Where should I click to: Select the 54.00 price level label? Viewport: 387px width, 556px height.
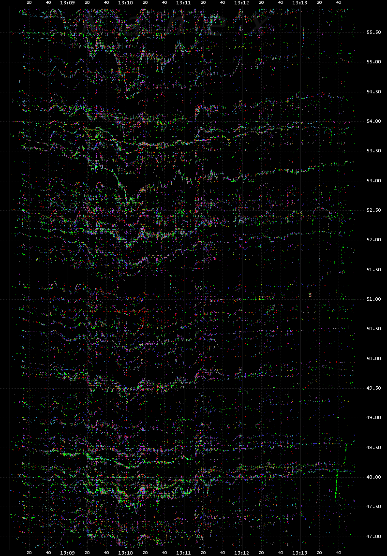click(x=374, y=121)
